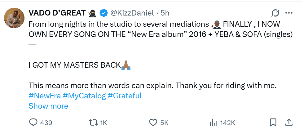Like the tweet with the heart icon

[x=153, y=123]
